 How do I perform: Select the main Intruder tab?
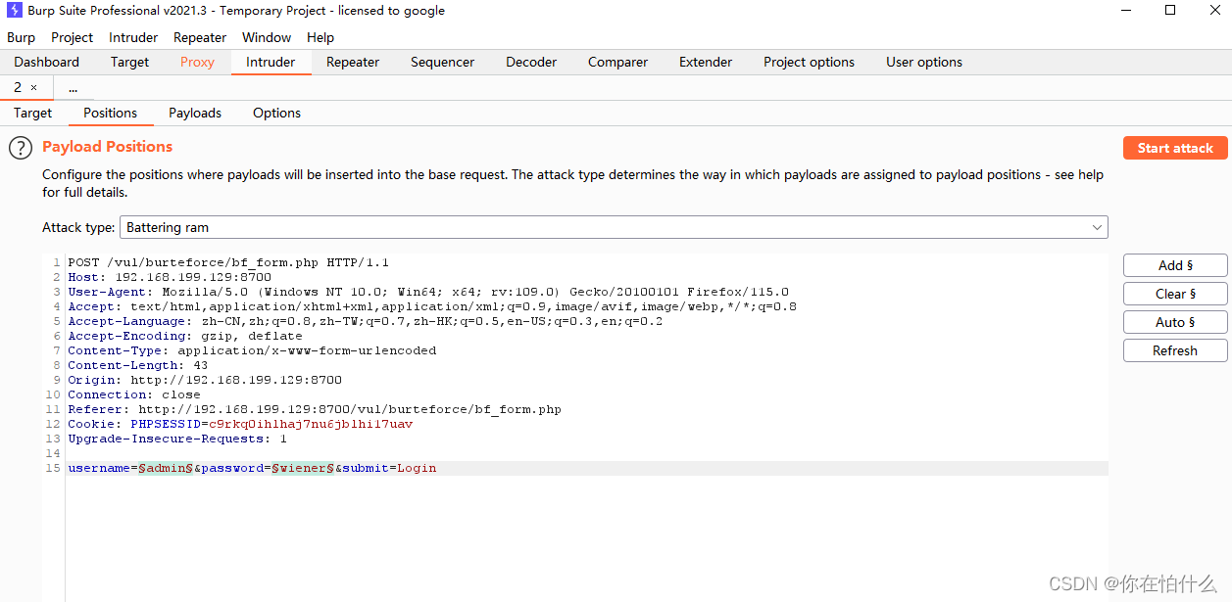[x=271, y=62]
